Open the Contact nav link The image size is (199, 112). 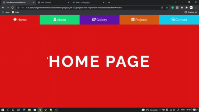(x=179, y=20)
